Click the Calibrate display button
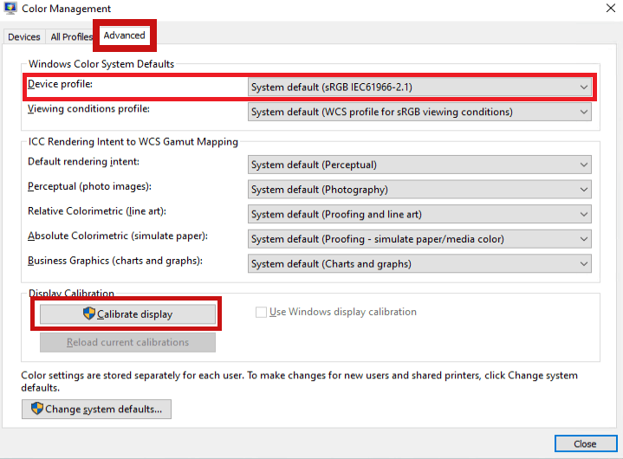623x459 pixels. coord(127,314)
